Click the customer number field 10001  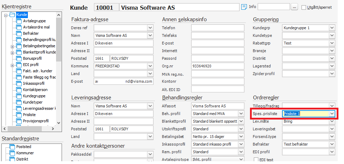107,7
